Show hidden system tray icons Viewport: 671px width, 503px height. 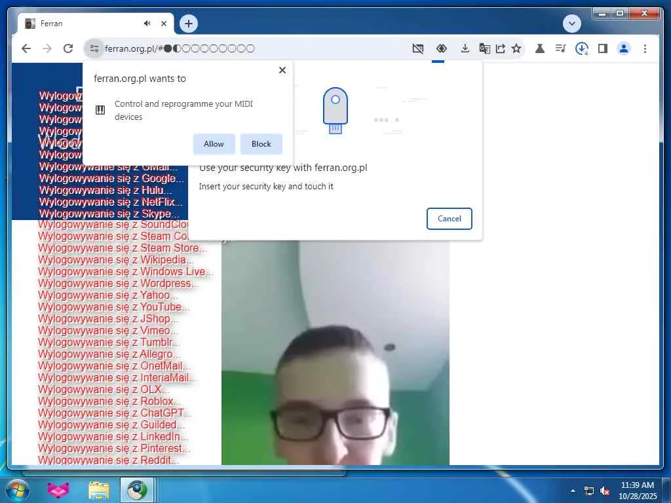pyautogui.click(x=573, y=491)
